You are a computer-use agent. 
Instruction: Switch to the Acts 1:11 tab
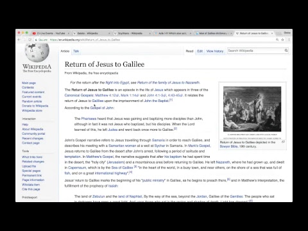coord(173,33)
